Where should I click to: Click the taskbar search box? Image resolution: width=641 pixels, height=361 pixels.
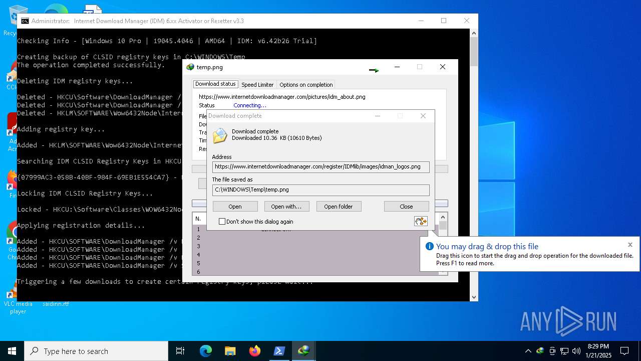tap(96, 351)
